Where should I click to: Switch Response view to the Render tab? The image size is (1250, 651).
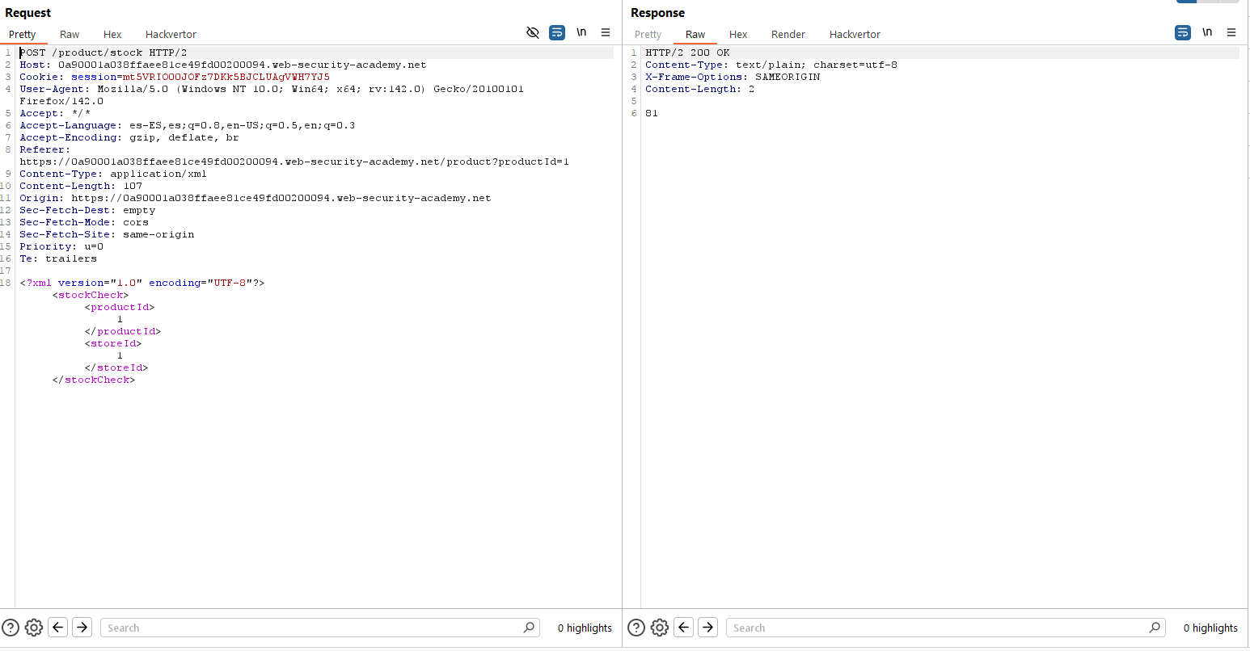788,35
